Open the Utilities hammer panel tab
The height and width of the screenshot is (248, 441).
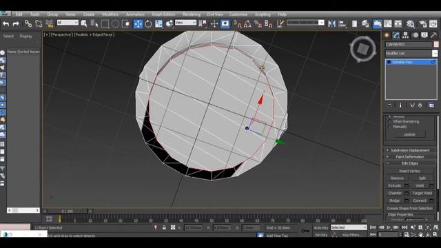(433, 35)
